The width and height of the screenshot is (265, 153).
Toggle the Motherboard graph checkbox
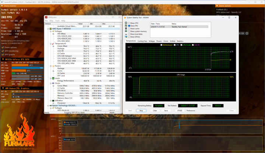point(161,45)
